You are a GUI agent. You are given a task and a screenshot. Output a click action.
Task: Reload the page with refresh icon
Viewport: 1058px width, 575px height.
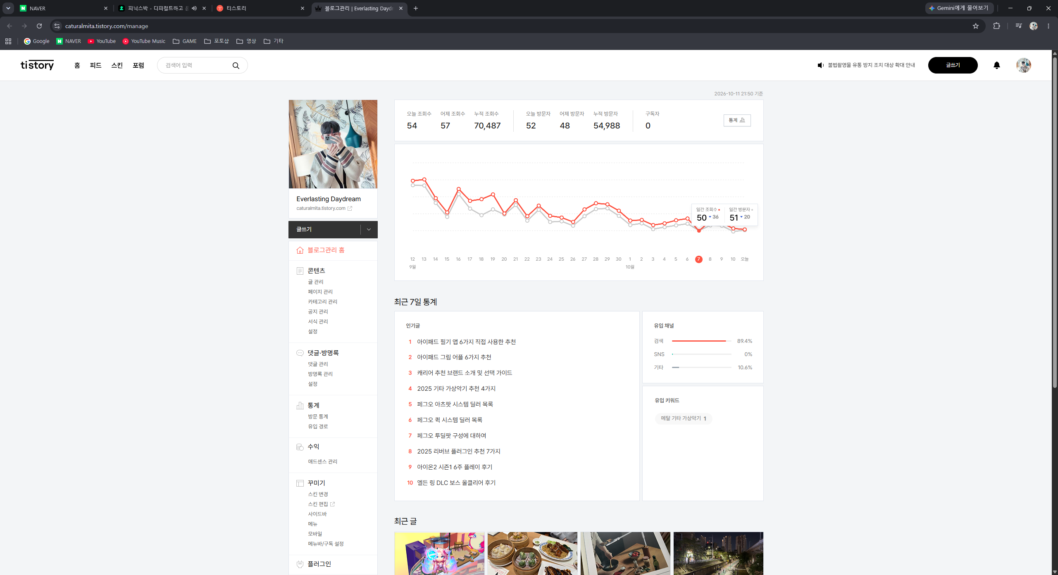tap(39, 26)
